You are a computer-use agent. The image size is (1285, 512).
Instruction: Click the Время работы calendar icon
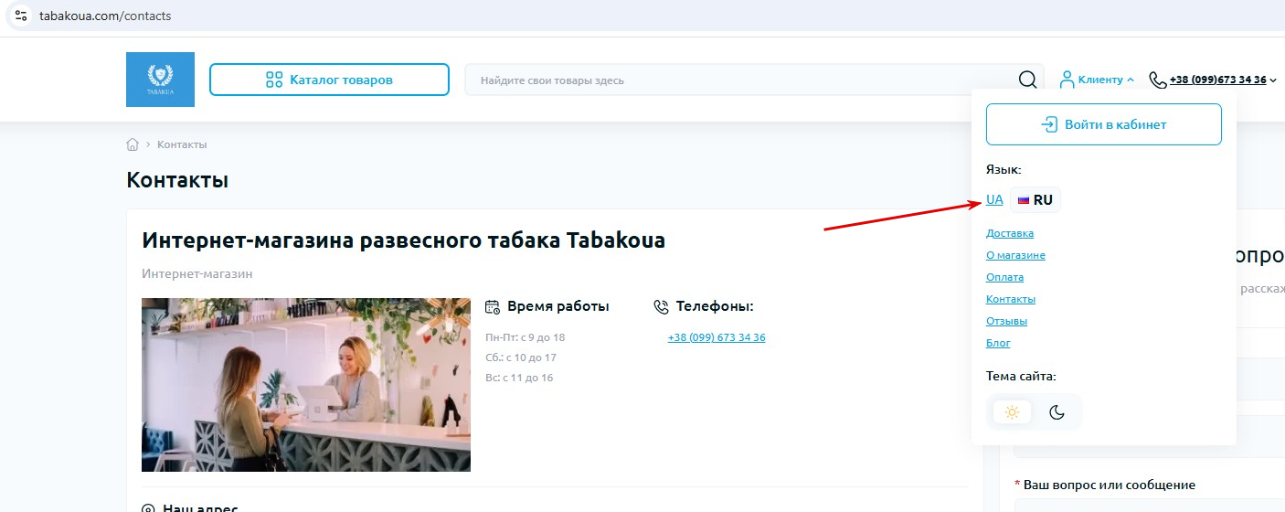493,306
